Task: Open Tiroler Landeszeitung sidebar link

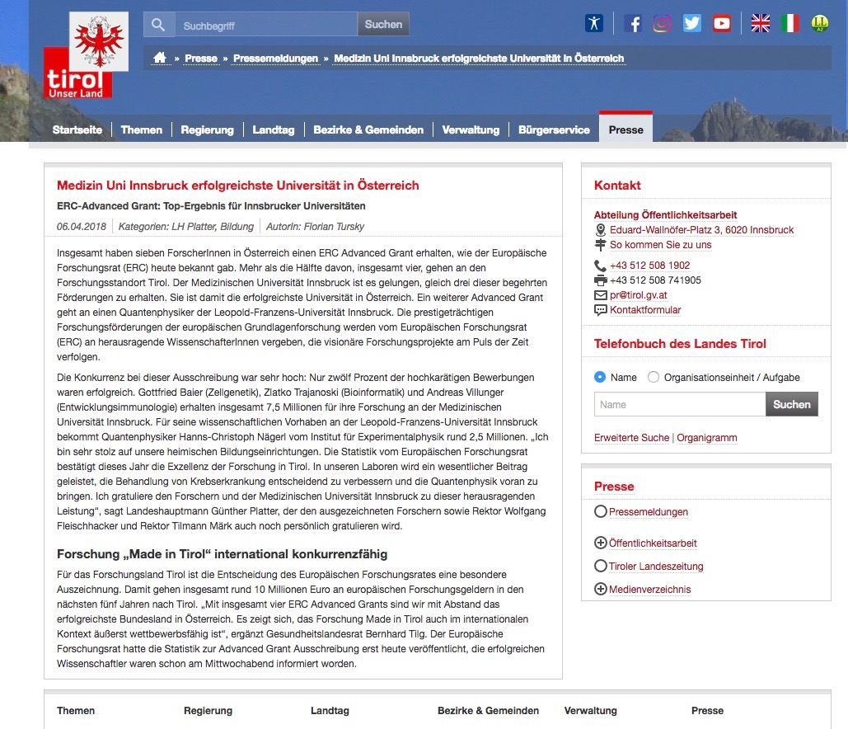Action: tap(656, 566)
